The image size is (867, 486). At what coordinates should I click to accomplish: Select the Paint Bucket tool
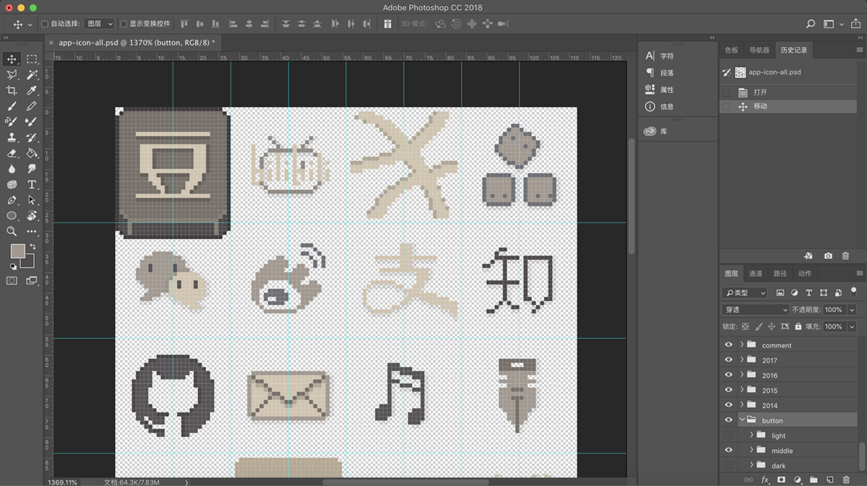[x=32, y=153]
